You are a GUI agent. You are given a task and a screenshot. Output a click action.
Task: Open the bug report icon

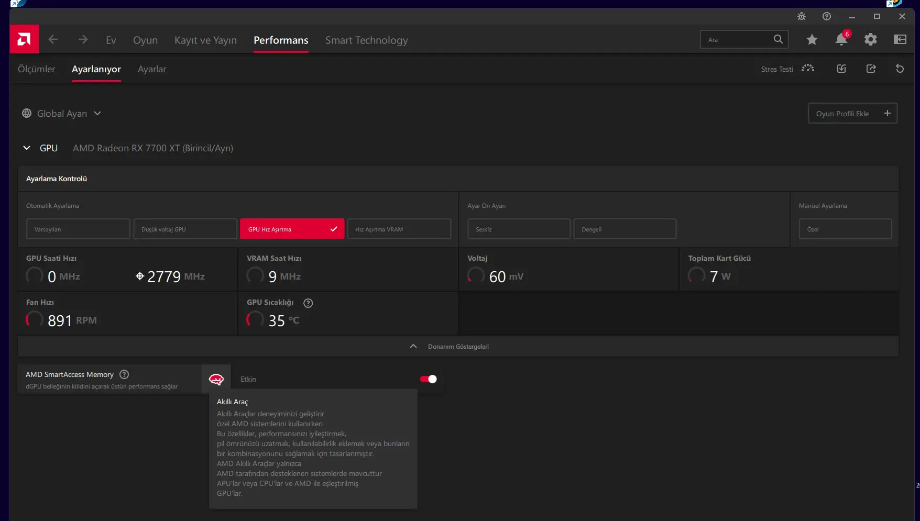click(802, 16)
